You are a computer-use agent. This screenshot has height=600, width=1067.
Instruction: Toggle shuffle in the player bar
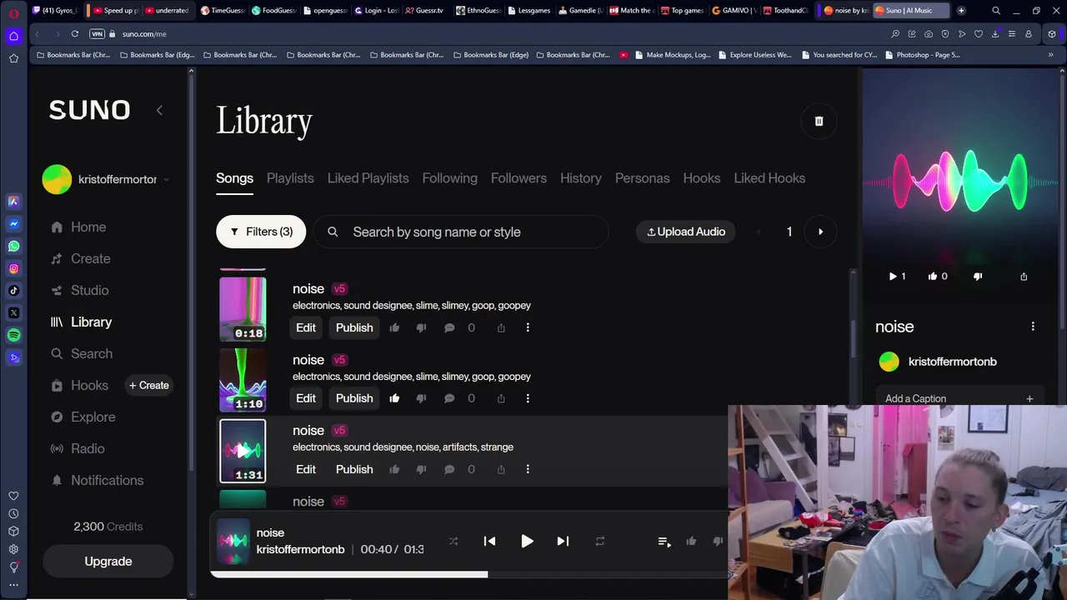(x=453, y=541)
